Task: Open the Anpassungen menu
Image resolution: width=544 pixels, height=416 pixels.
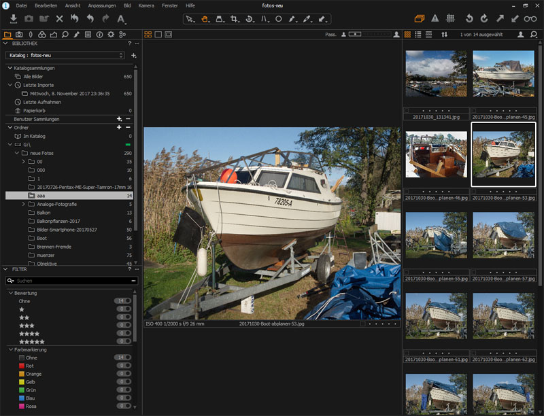Action: coord(102,5)
